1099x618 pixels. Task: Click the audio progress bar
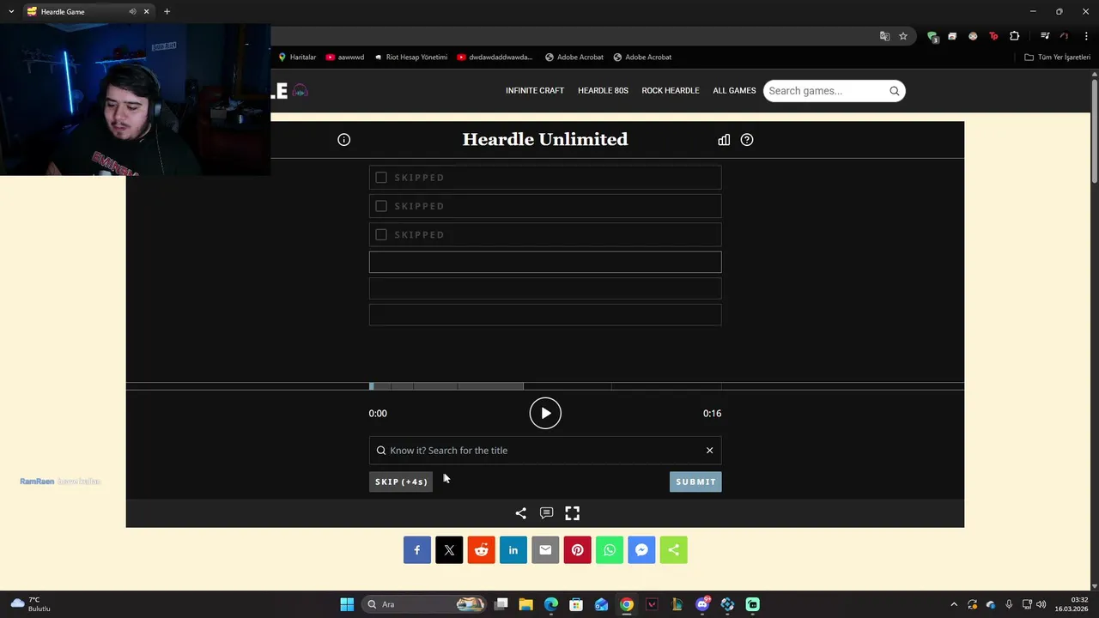pyautogui.click(x=545, y=386)
